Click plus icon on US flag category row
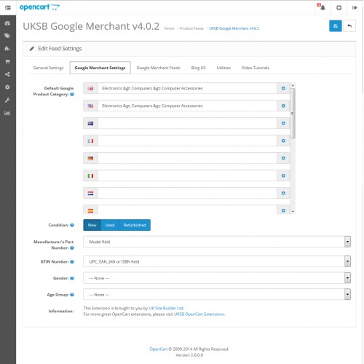 click(x=283, y=106)
